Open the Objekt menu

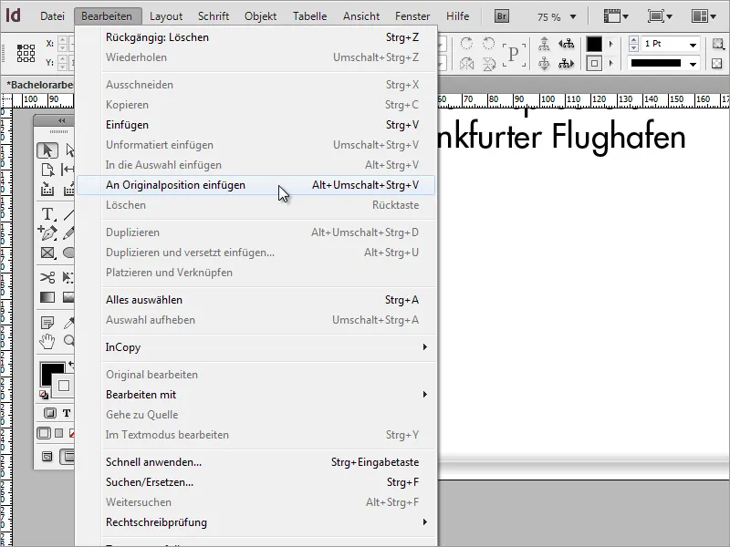pos(260,16)
